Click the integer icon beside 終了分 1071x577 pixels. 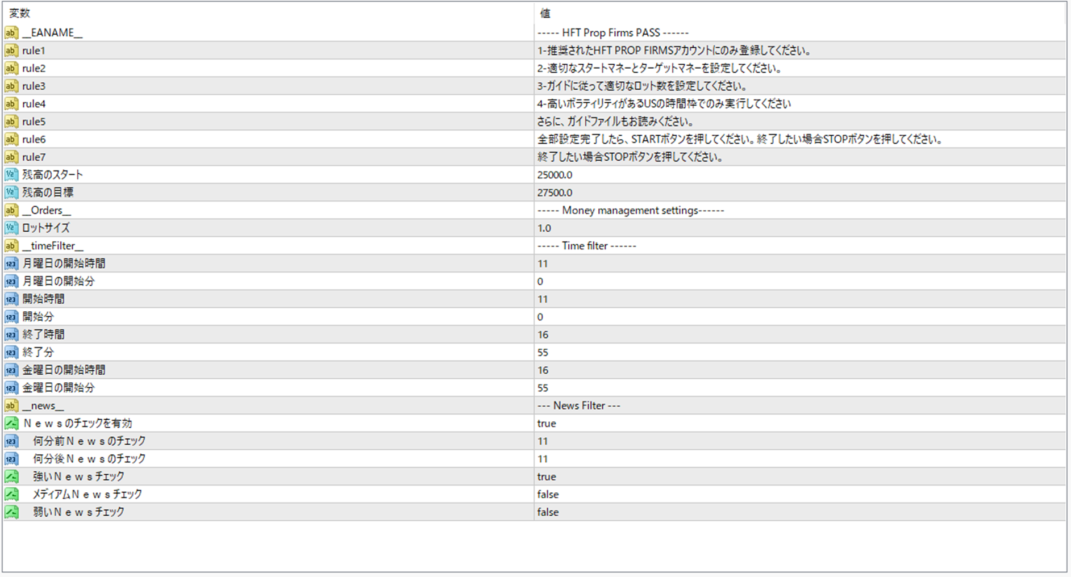coord(11,353)
